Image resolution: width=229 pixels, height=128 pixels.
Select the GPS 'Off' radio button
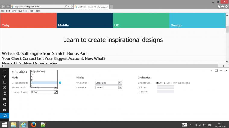[158, 83]
